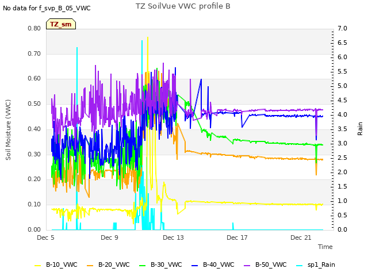Click the Dec 13 x-axis tick label
This screenshot has width=368, height=276.
coord(173,237)
